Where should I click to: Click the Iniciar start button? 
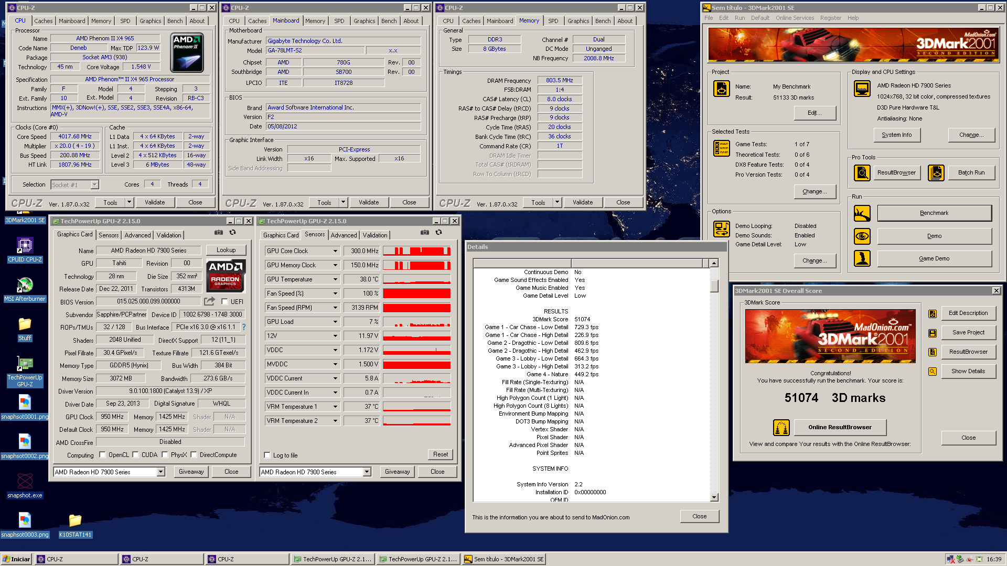pyautogui.click(x=17, y=559)
